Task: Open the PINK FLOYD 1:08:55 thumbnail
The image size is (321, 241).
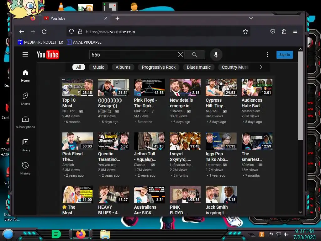Action: (x=185, y=195)
